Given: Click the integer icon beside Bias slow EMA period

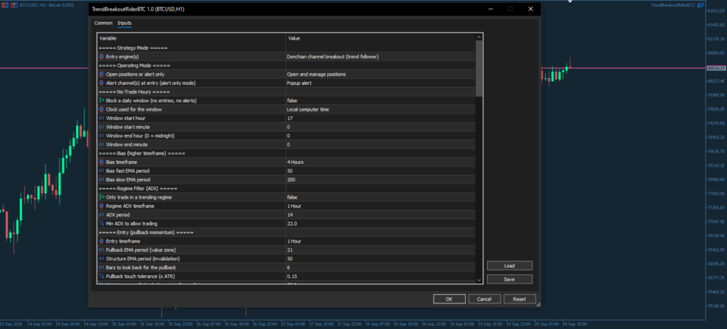Looking at the screenshot, I should point(102,179).
